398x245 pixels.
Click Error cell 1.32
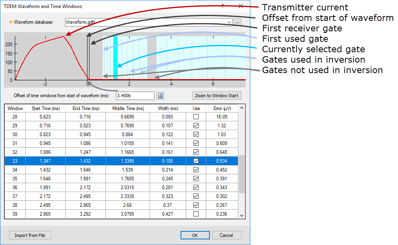(x=222, y=126)
